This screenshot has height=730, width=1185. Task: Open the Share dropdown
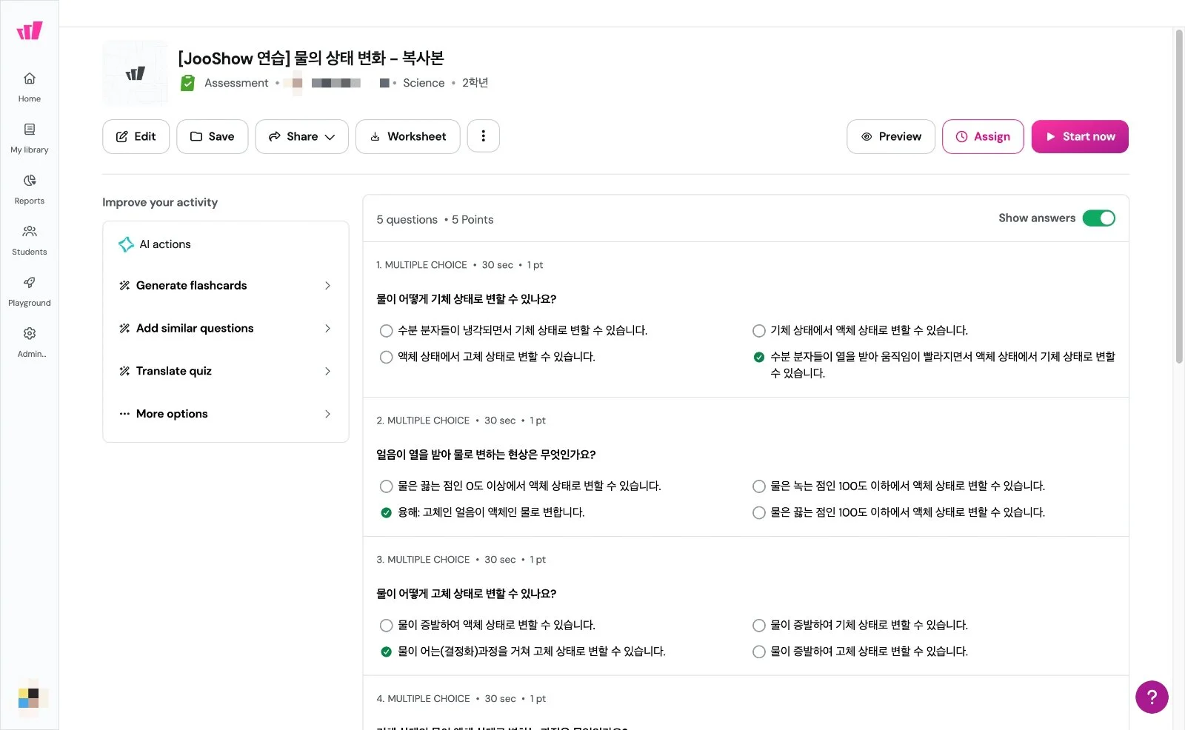[302, 136]
